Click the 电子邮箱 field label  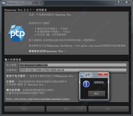12,65
